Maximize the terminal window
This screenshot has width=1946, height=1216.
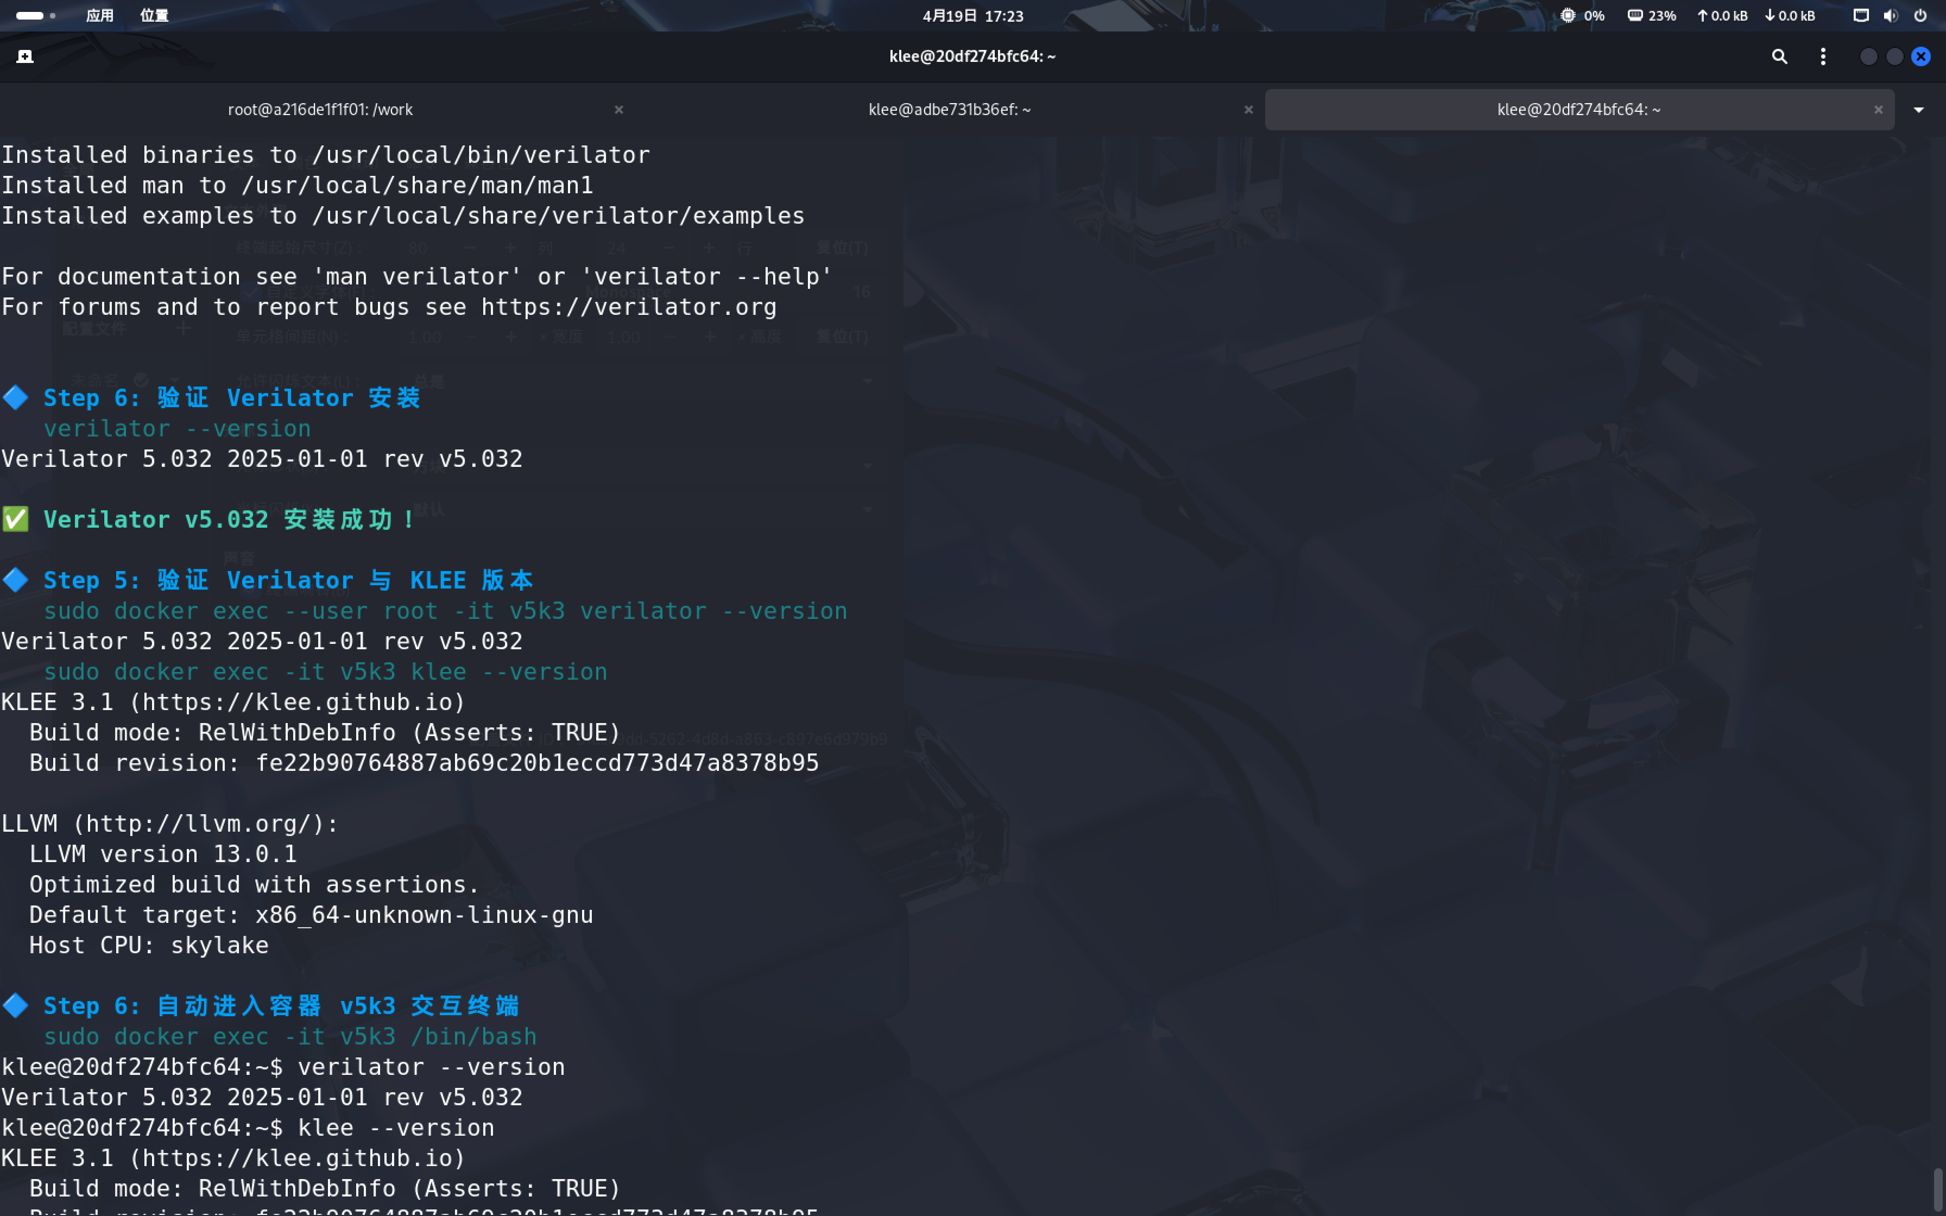1894,56
